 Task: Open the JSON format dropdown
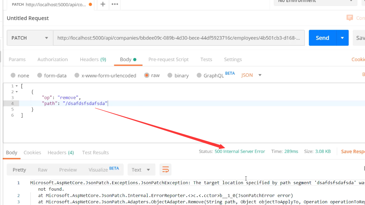252,75
